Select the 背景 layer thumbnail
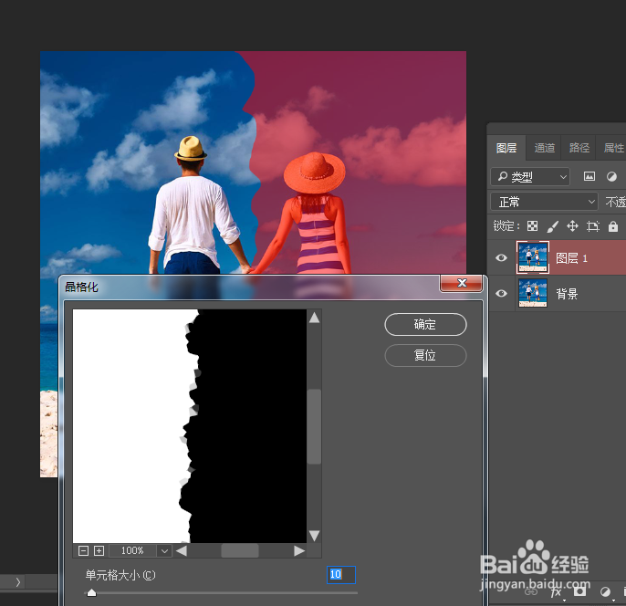 [533, 293]
